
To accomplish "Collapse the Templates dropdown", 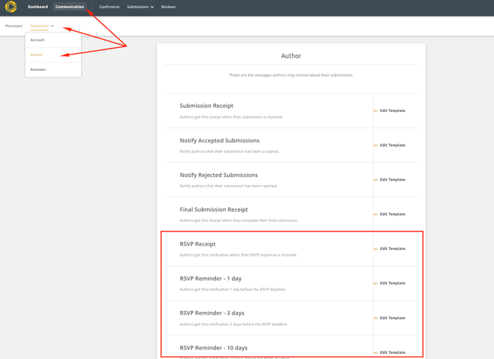I will (x=42, y=26).
